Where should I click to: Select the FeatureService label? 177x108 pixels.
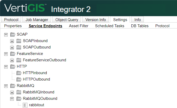click(30, 54)
